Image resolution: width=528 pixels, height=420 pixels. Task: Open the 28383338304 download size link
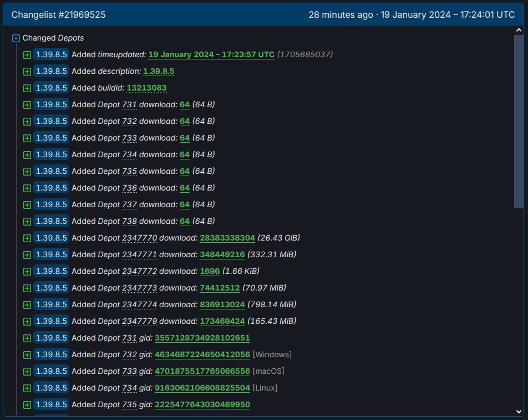point(227,238)
